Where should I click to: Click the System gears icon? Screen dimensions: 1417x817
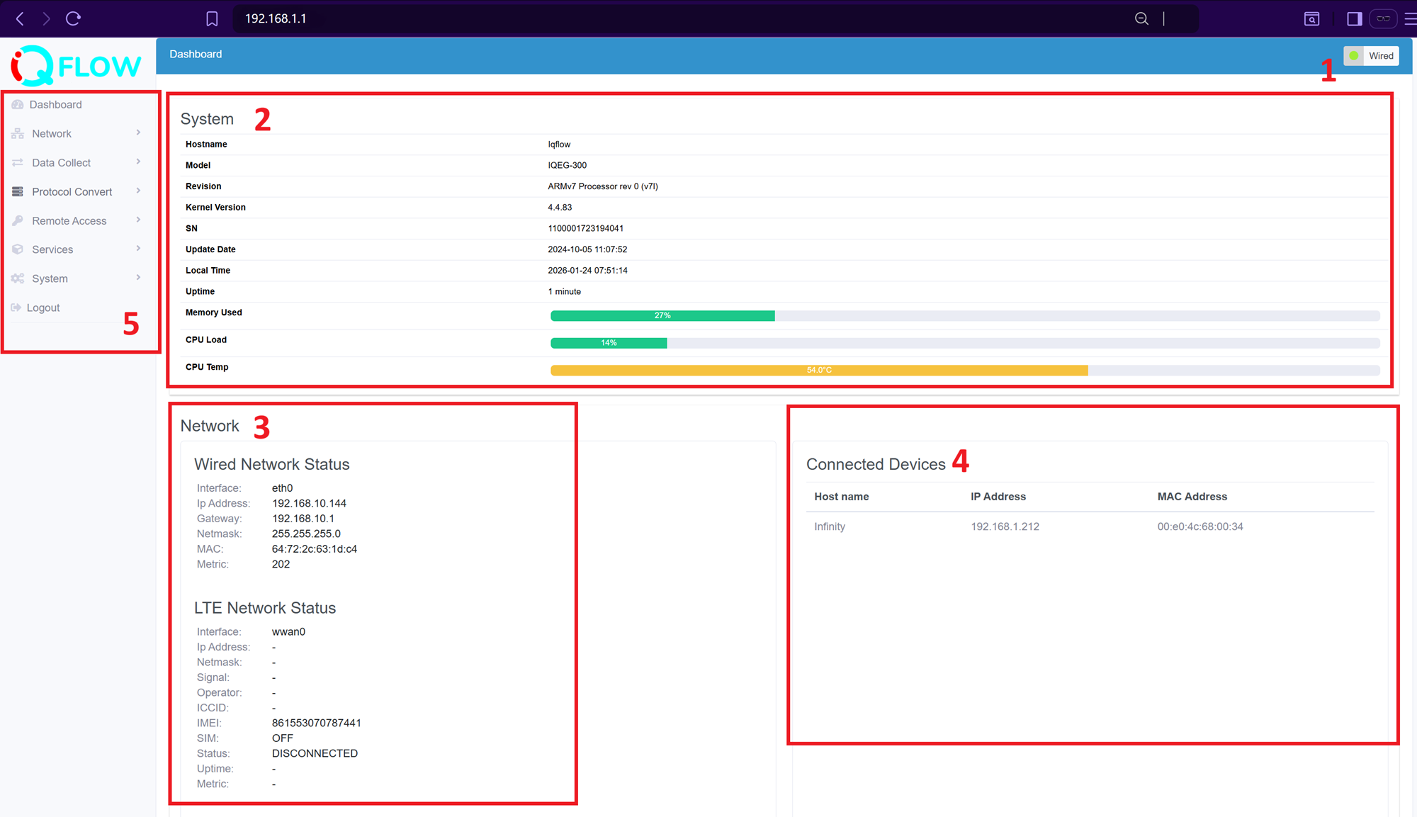click(x=18, y=278)
